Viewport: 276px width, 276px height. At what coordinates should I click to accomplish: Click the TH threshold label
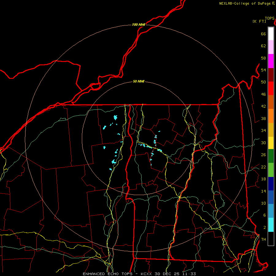point(263,240)
